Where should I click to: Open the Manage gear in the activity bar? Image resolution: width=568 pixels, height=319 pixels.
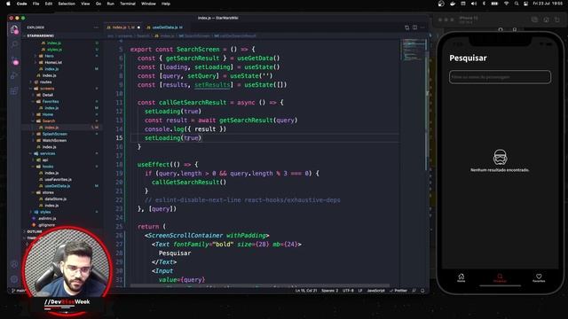pos(14,279)
